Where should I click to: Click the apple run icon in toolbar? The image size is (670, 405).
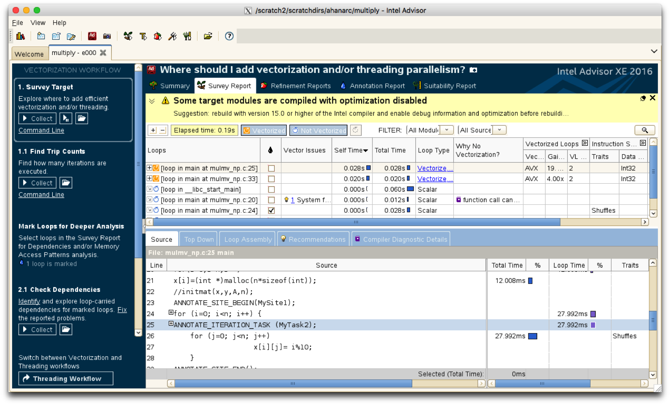tap(158, 36)
